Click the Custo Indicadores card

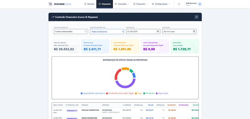click(155, 46)
